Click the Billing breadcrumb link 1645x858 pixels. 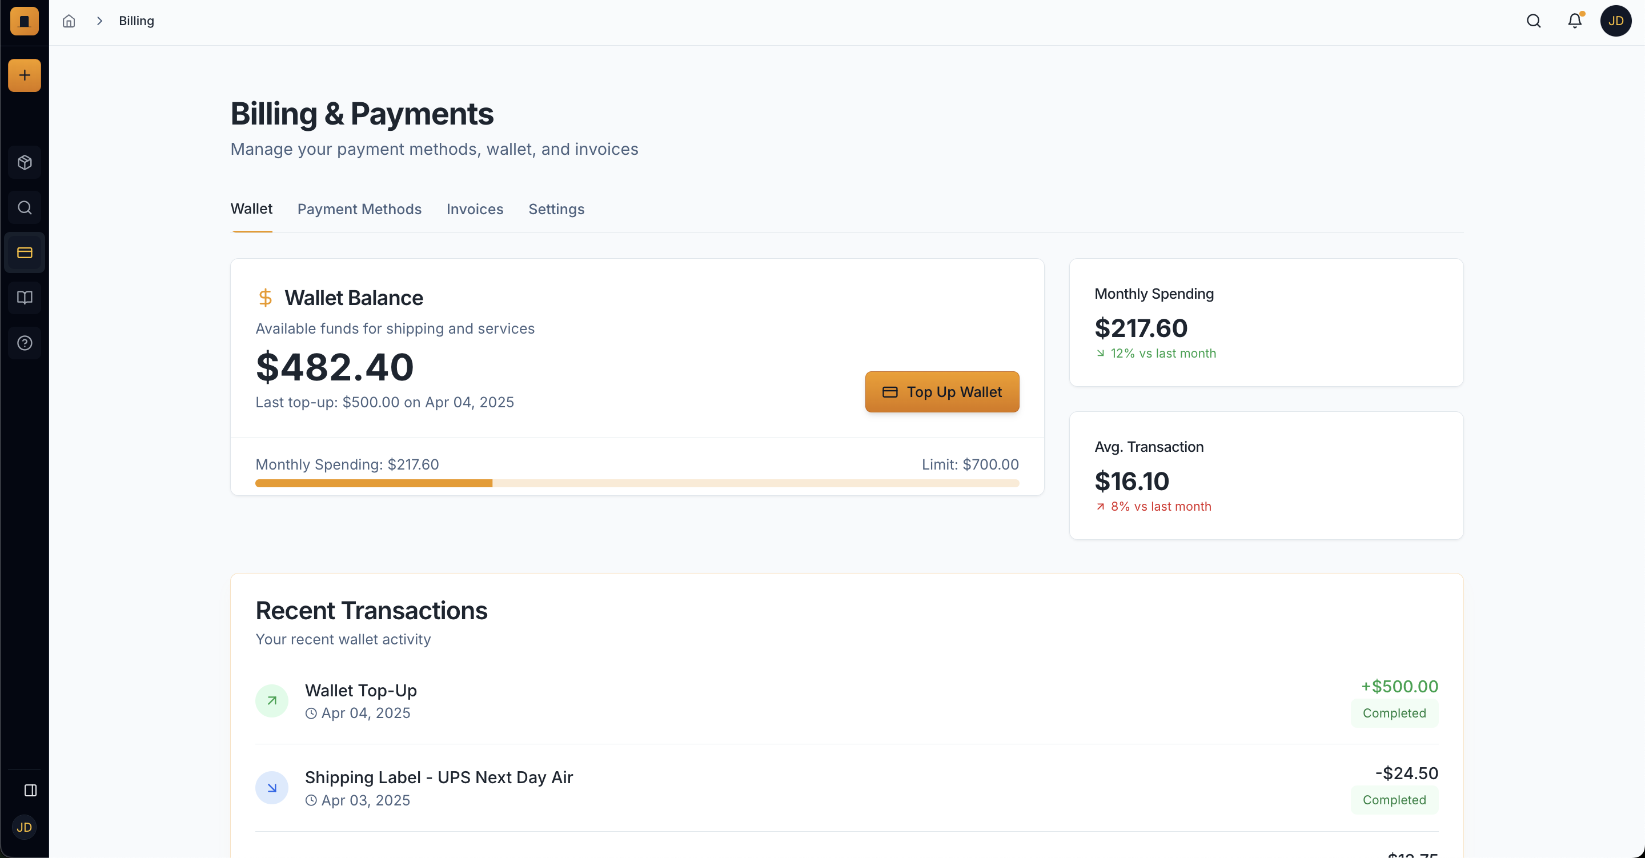coord(136,21)
